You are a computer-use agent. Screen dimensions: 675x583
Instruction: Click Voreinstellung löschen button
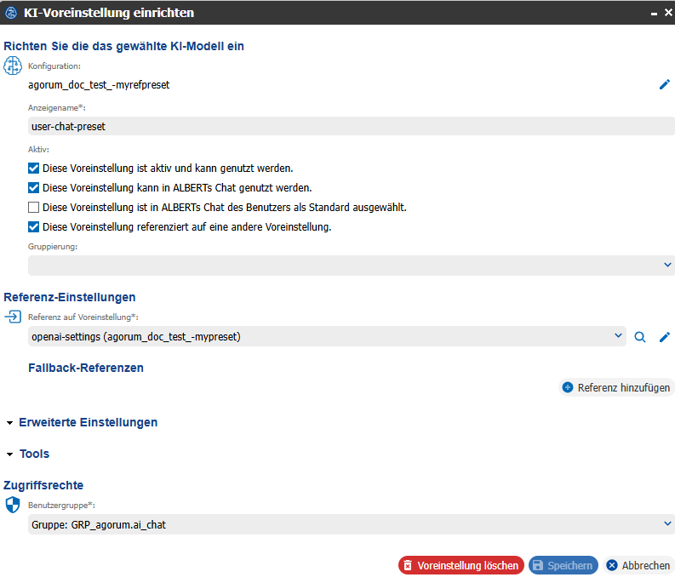click(461, 565)
